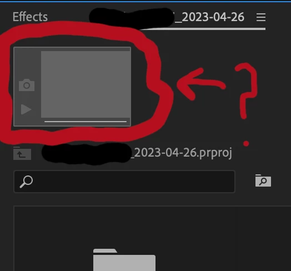Screen dimensions: 291x271
Task: Play the clip in preview thumbnail area
Action: coord(26,109)
